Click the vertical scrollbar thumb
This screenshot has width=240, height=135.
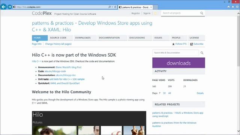238,41
